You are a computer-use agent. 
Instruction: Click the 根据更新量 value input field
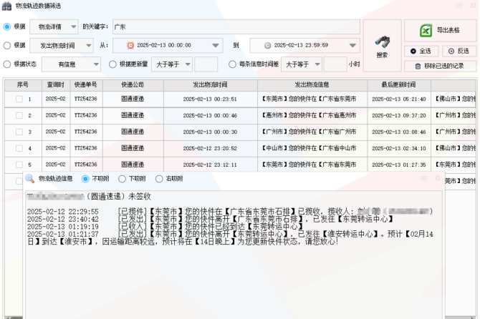(206, 64)
